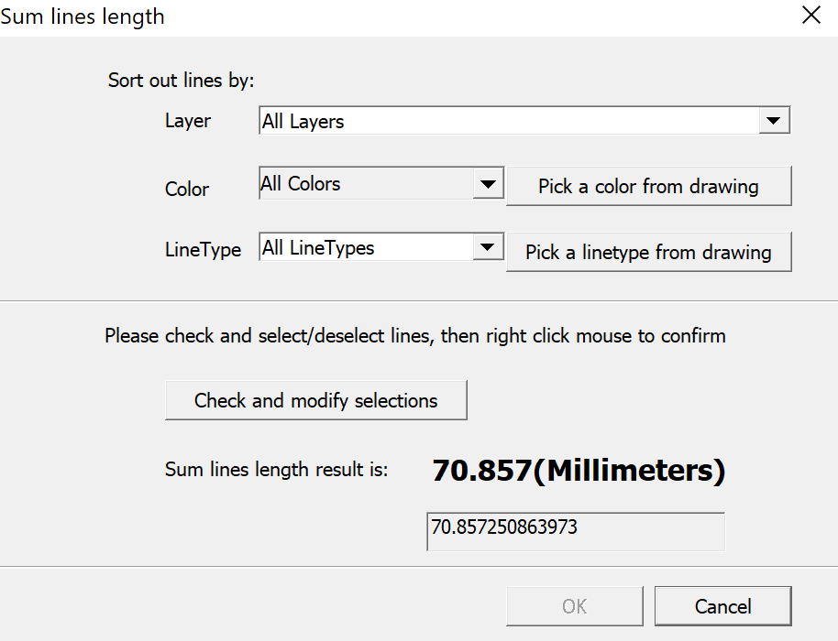This screenshot has width=838, height=641.
Task: Expand the LineType dropdown arrow
Action: (488, 247)
